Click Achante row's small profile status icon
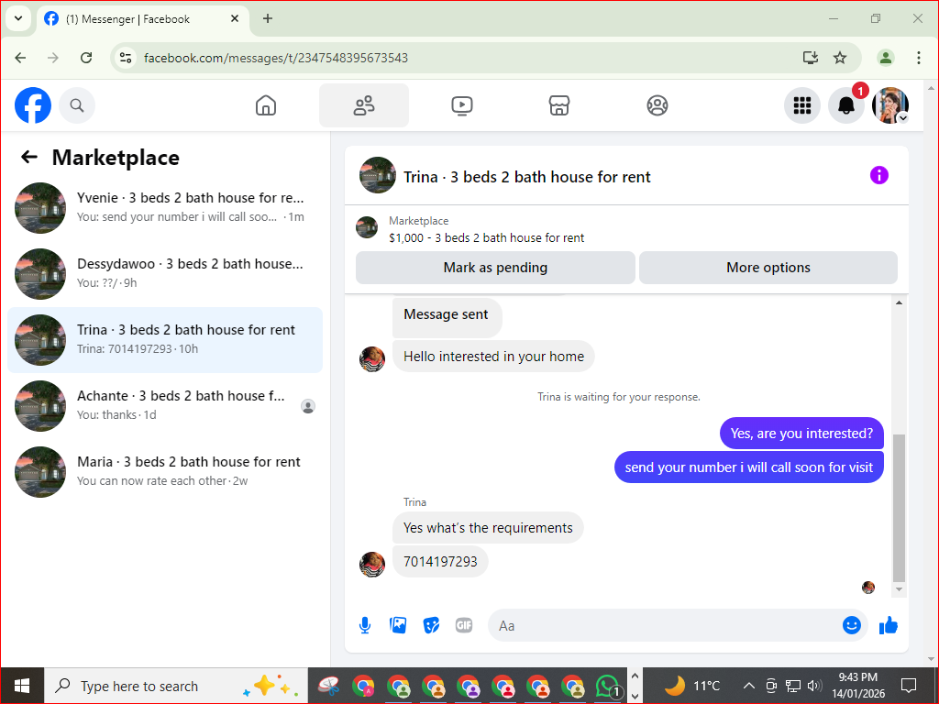 click(308, 406)
